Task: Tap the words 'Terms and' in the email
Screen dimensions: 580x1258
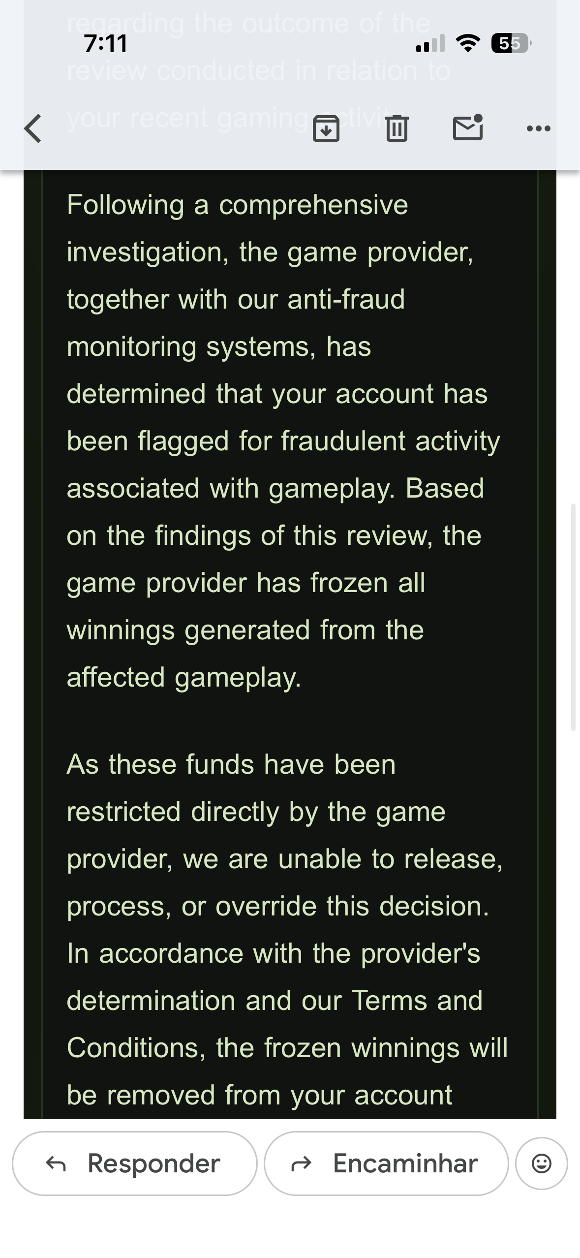Action: pyautogui.click(x=417, y=1001)
